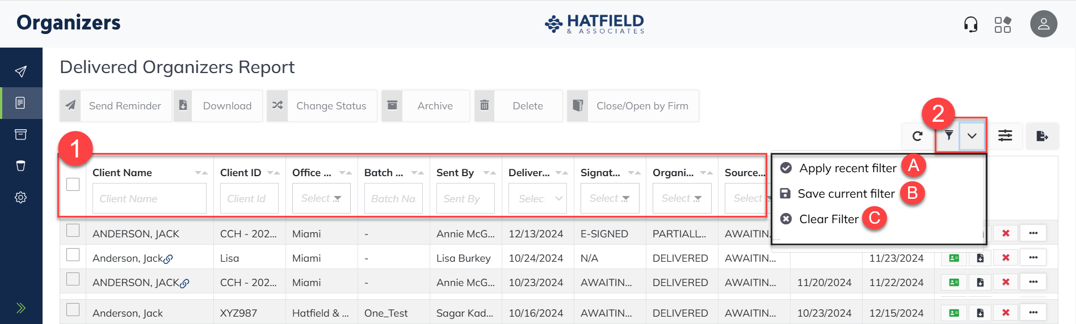Open the Signature status Select dropdown

610,198
